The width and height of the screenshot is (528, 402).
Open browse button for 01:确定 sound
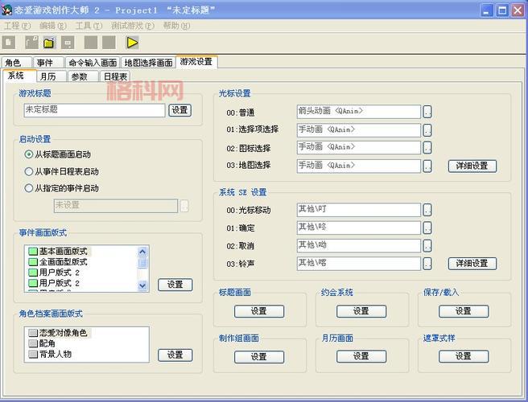coord(427,228)
